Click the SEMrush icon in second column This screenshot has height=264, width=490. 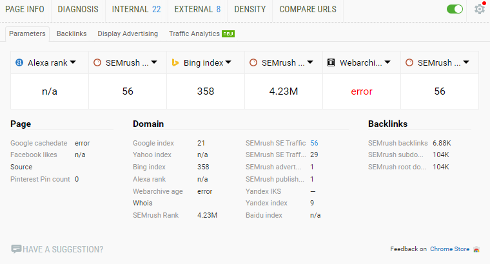97,62
